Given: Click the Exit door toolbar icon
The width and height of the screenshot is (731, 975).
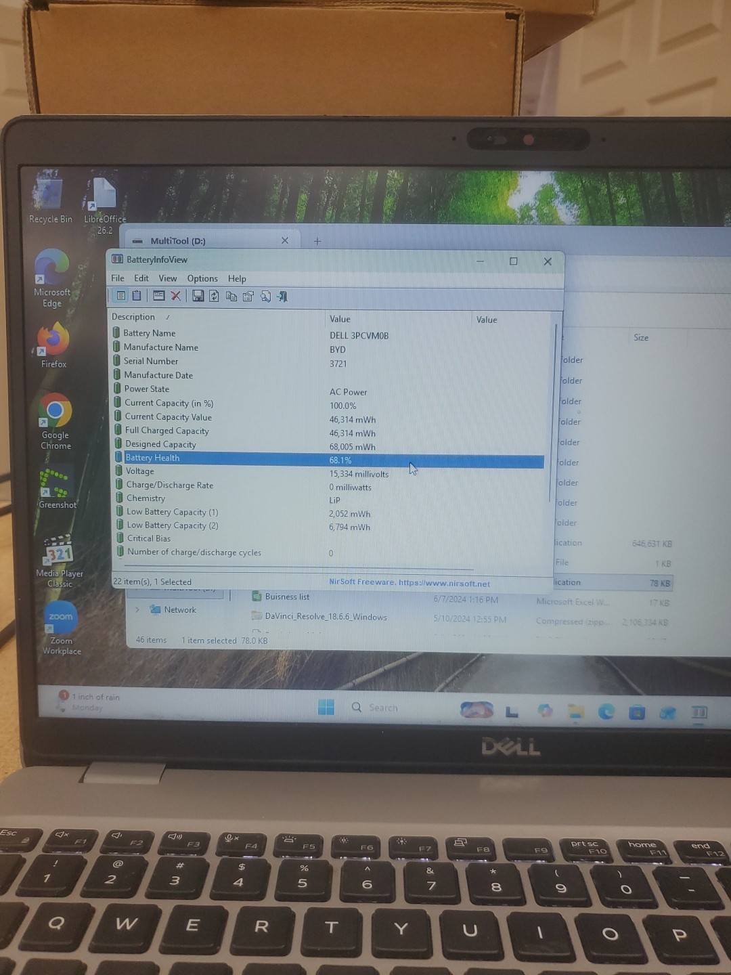Looking at the screenshot, I should pyautogui.click(x=283, y=296).
